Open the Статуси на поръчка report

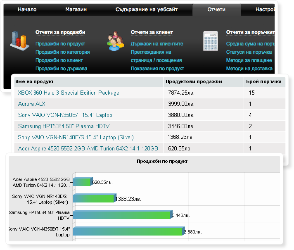[249, 52]
